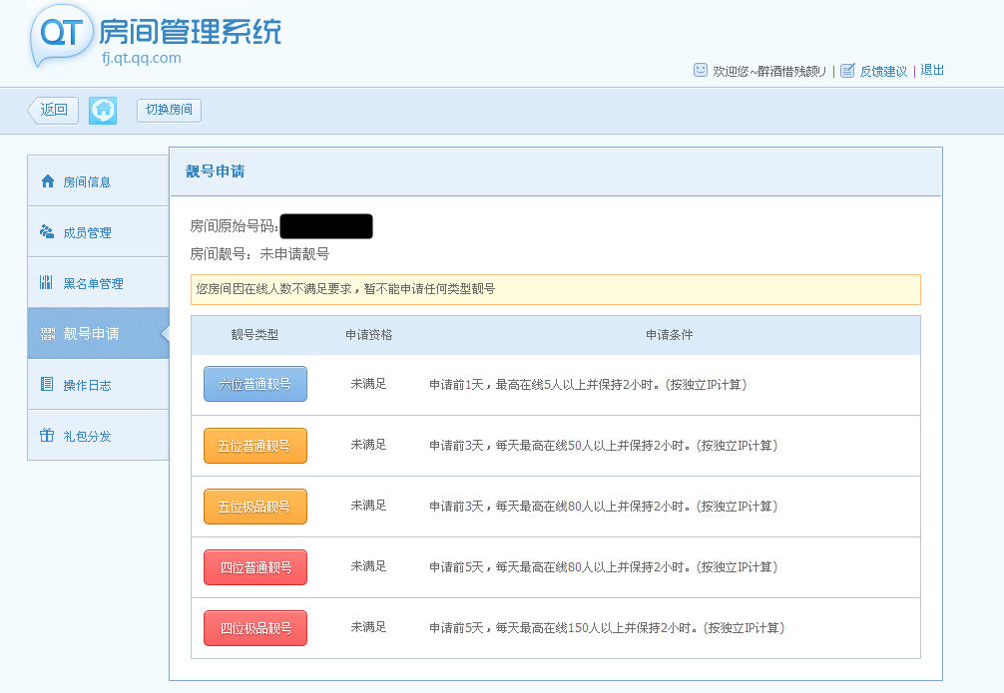The width and height of the screenshot is (1004, 693).
Task: Apply for 五位普通靓号
Action: coord(255,446)
